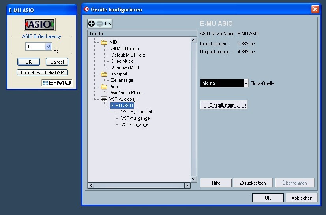Click the MIDI folder icon
326x215 pixels.
point(104,42)
